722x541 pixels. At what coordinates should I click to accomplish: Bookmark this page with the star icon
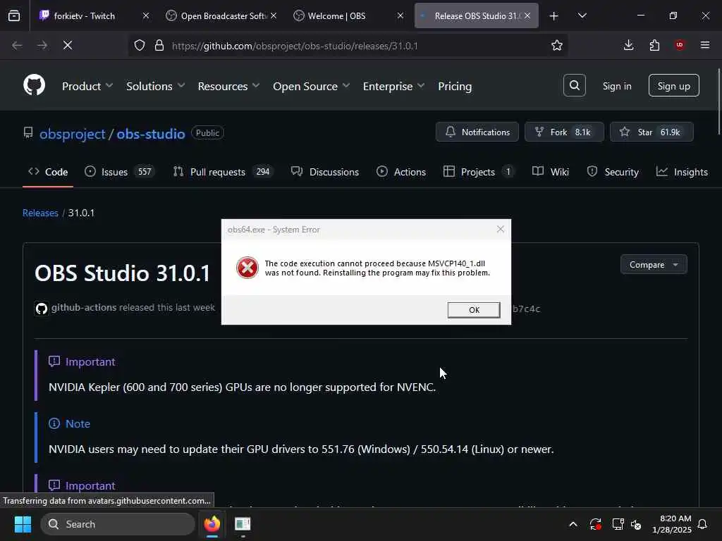point(557,45)
